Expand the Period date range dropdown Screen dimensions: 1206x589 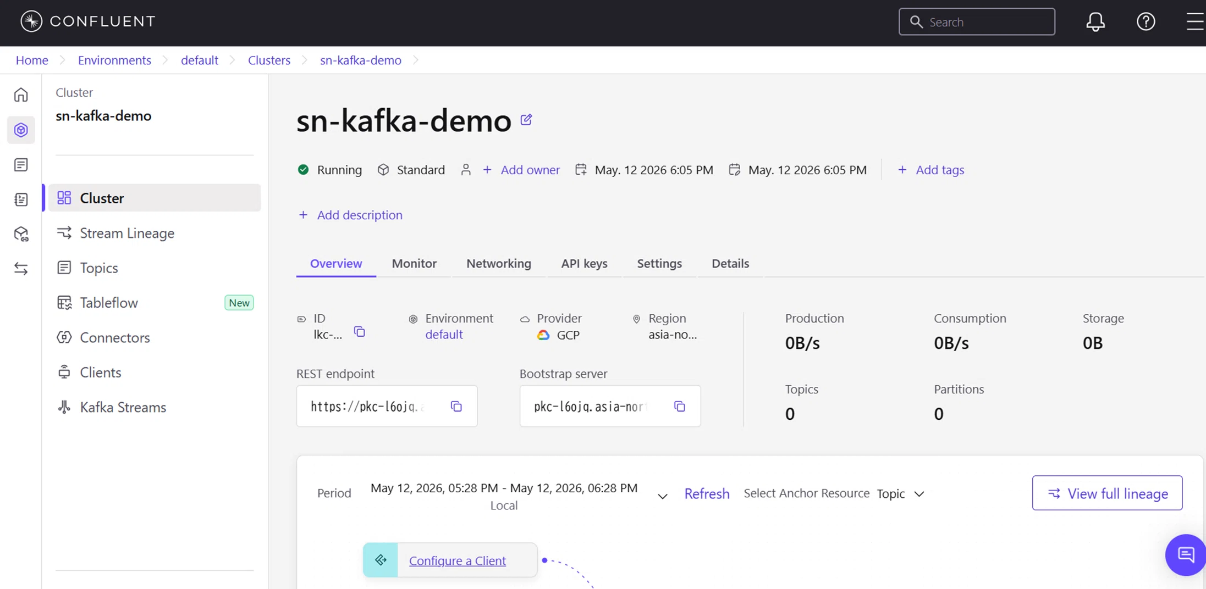[663, 496]
